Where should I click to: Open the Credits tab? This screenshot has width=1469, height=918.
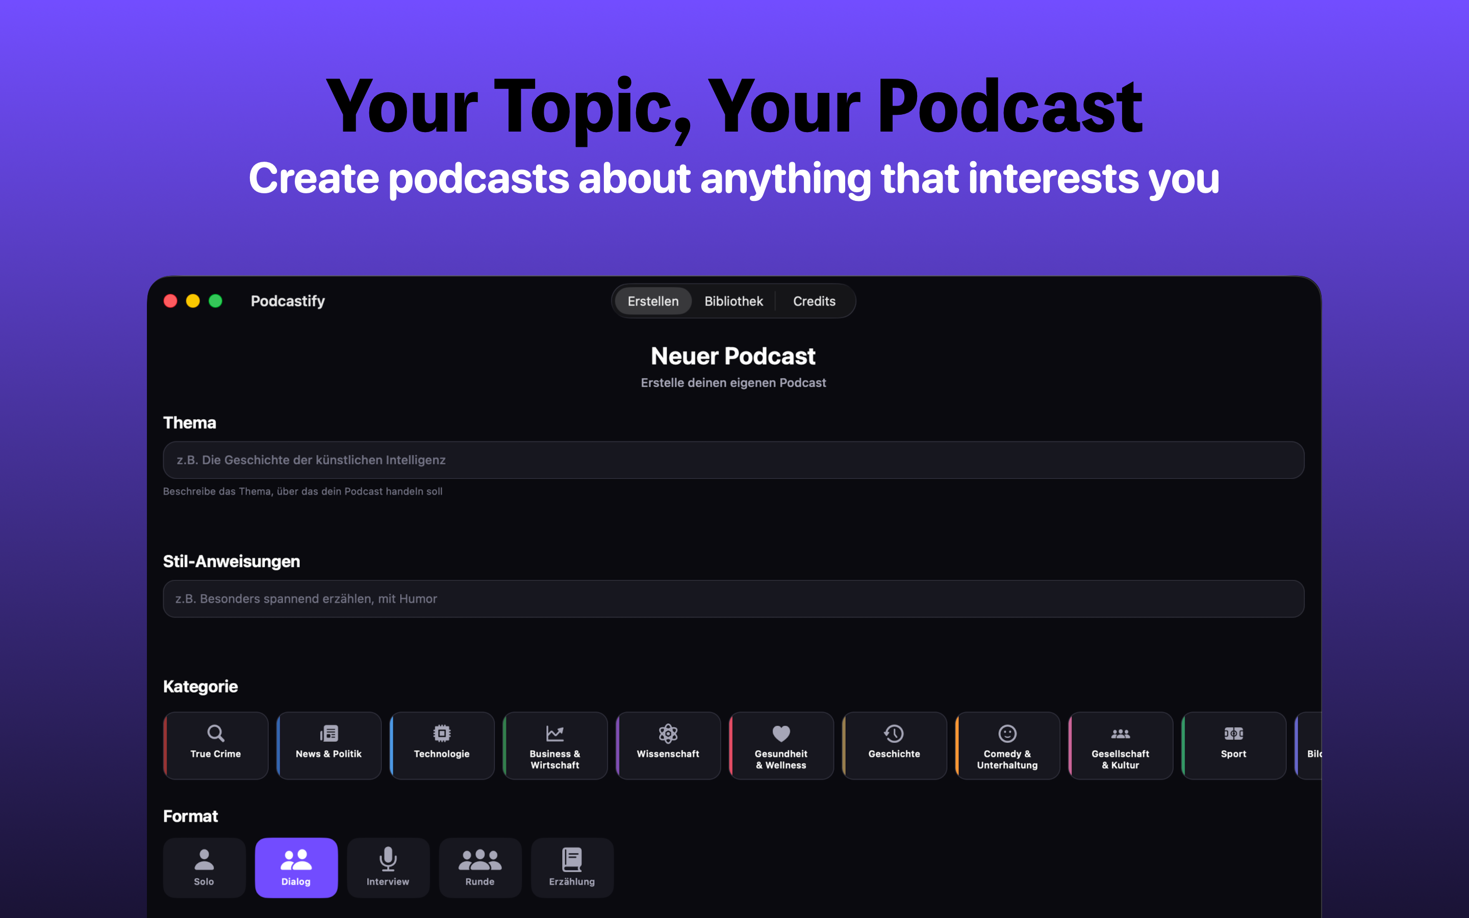(x=814, y=301)
